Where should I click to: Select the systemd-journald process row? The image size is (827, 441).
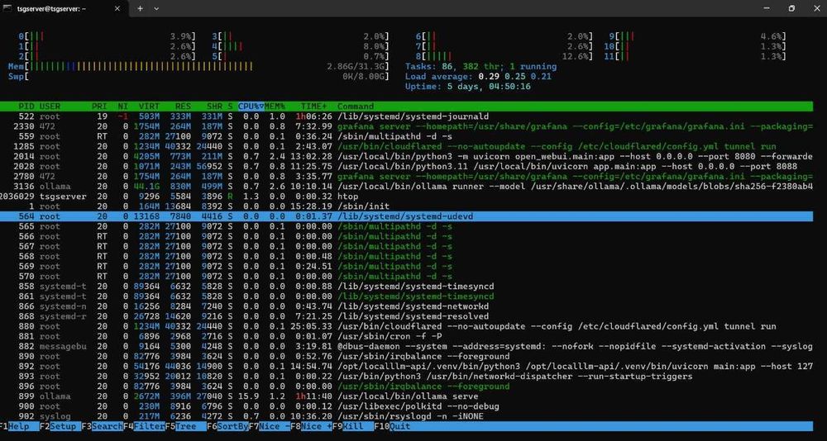click(406, 116)
